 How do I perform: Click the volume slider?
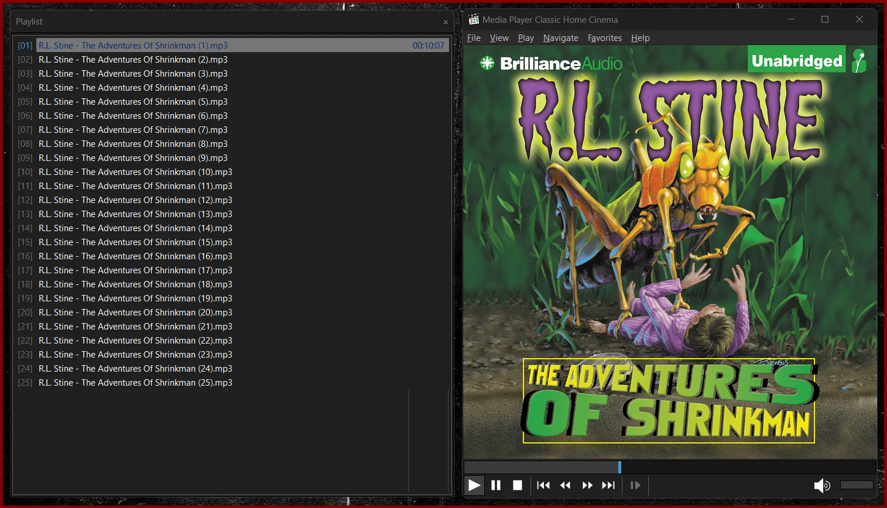(857, 485)
